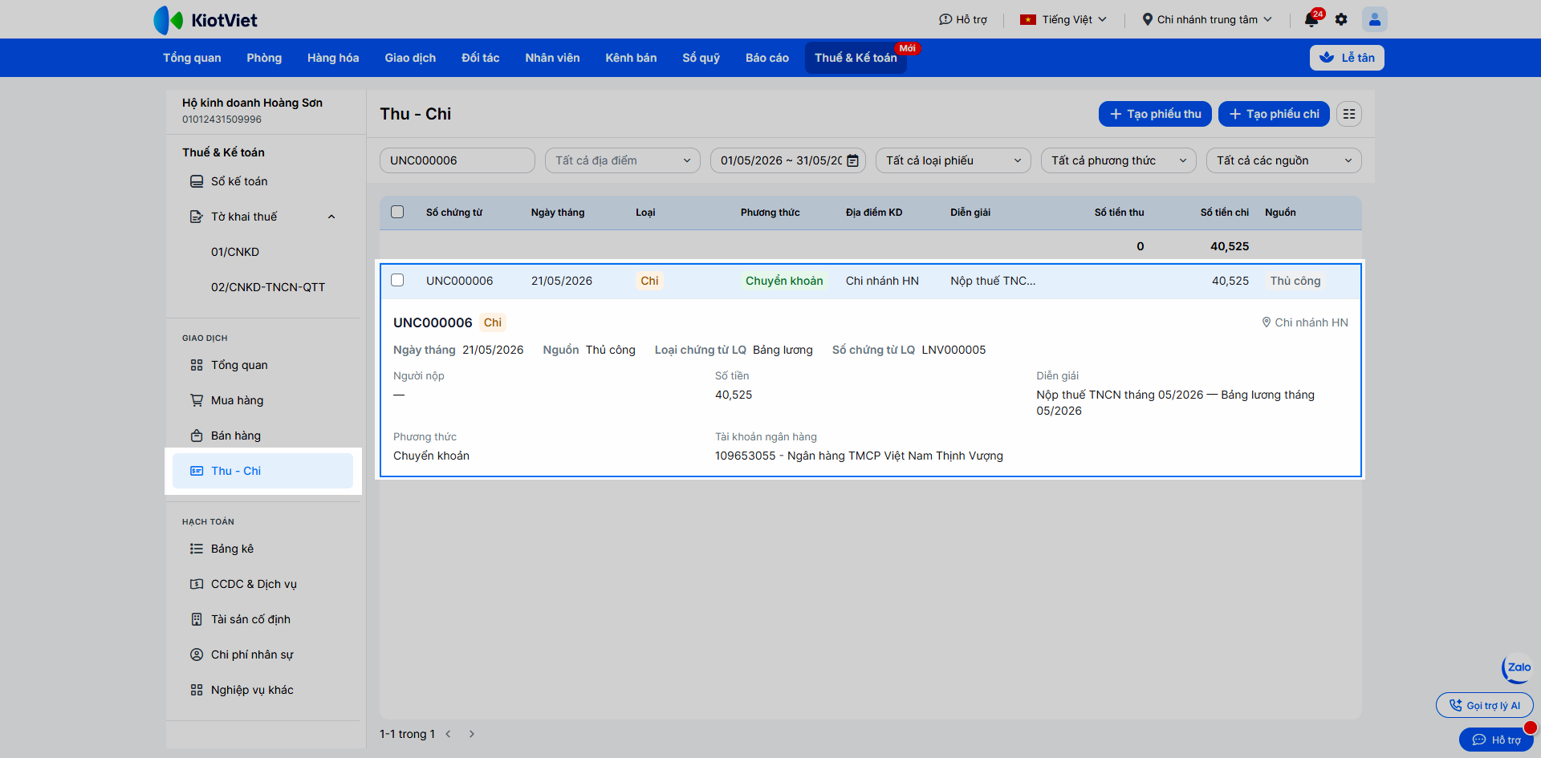Open the Sổ quỹ menu
This screenshot has height=758, width=1541.
click(x=701, y=58)
